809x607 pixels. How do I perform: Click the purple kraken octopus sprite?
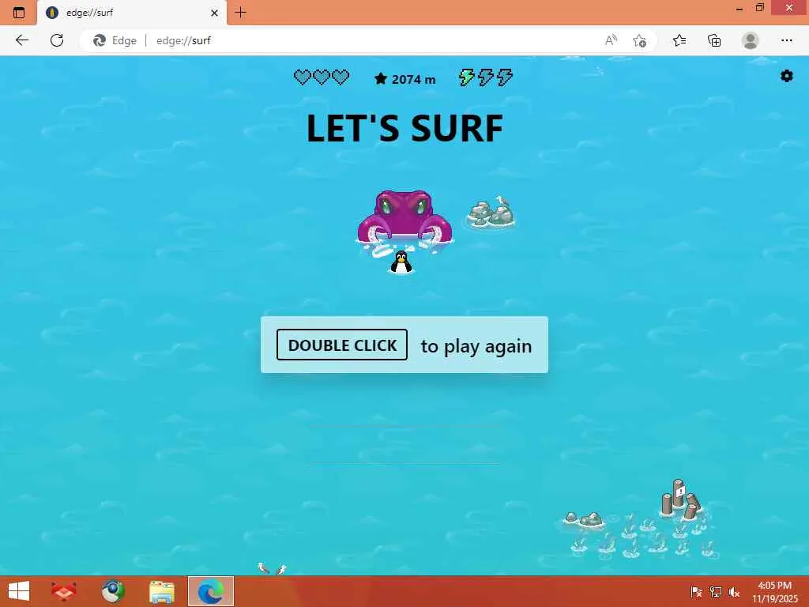[405, 217]
